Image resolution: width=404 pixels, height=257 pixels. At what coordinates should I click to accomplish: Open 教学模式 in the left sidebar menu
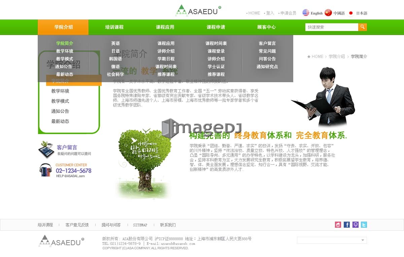[60, 101]
